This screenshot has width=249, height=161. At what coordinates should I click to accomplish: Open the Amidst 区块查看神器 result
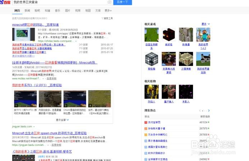point(55,63)
